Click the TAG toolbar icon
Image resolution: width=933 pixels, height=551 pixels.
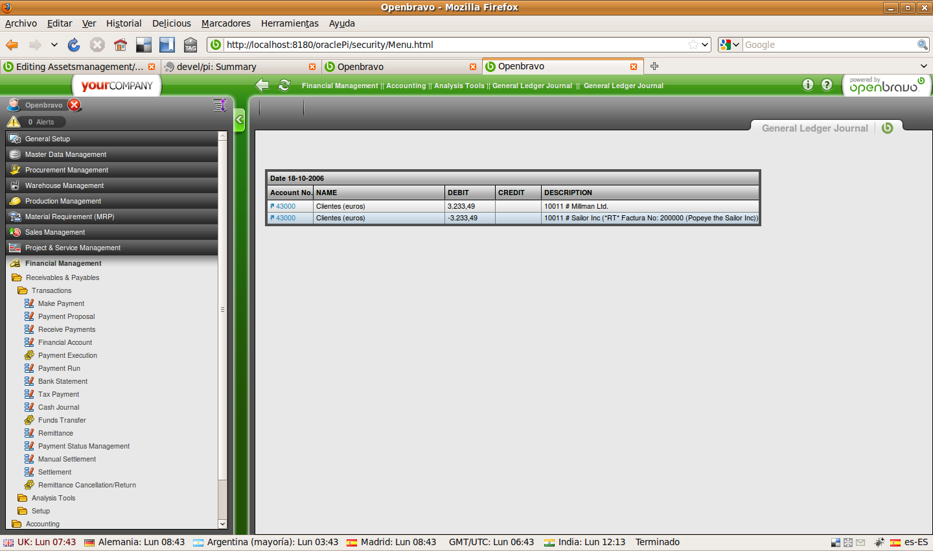190,45
